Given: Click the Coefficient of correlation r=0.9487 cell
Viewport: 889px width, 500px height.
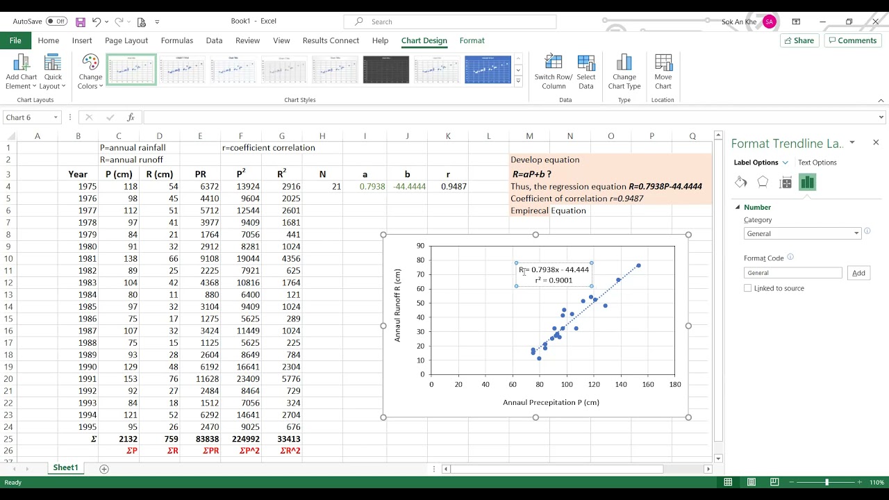Looking at the screenshot, I should pos(576,198).
